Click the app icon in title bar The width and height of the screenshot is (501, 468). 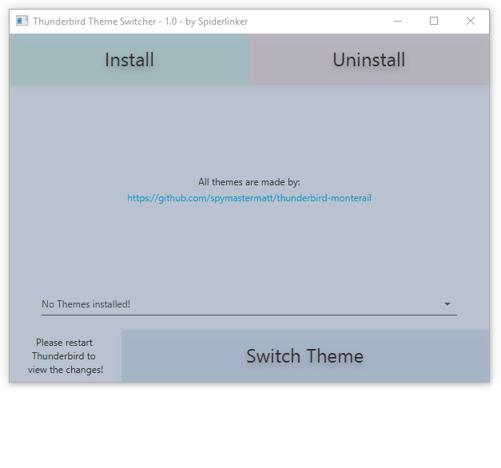coord(22,21)
